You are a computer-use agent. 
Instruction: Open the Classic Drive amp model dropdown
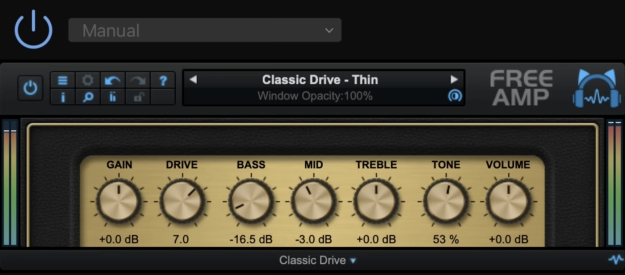click(x=318, y=260)
